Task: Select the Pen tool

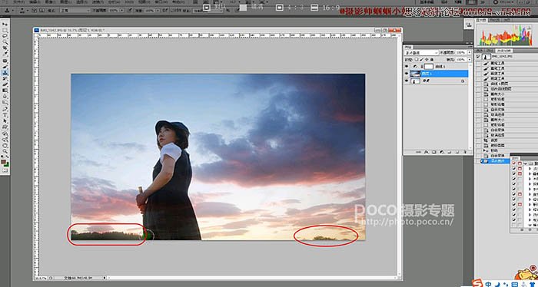Action: [6, 108]
